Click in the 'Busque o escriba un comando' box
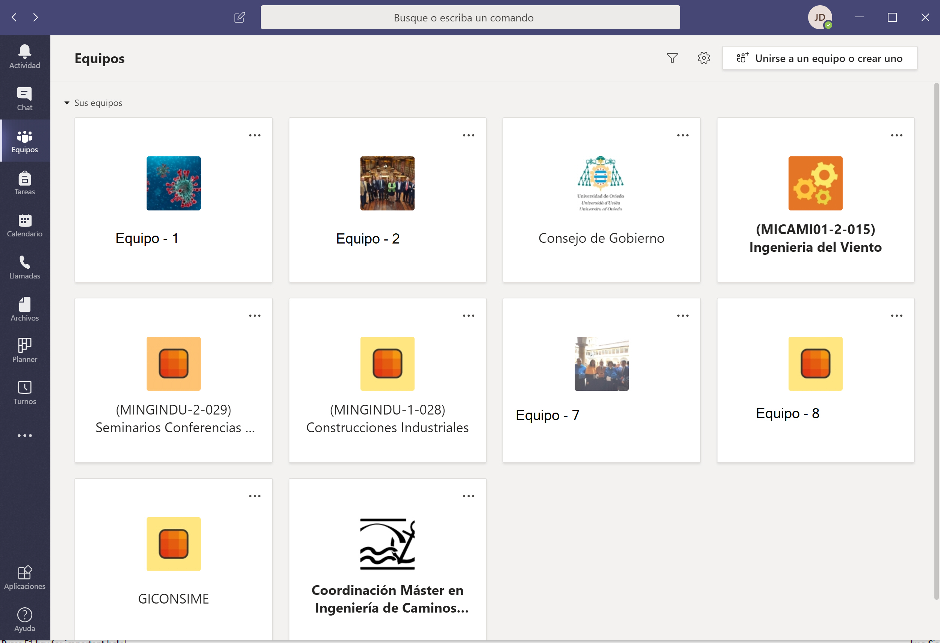Image resolution: width=940 pixels, height=643 pixels. [x=470, y=17]
